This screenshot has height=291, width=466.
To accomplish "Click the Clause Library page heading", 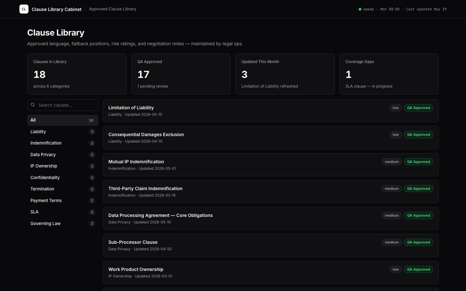I will tap(56, 33).
